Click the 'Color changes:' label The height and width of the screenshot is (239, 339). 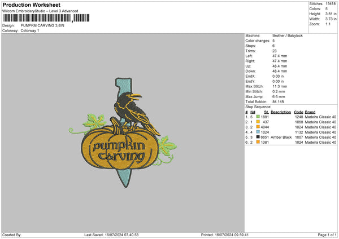(258, 41)
